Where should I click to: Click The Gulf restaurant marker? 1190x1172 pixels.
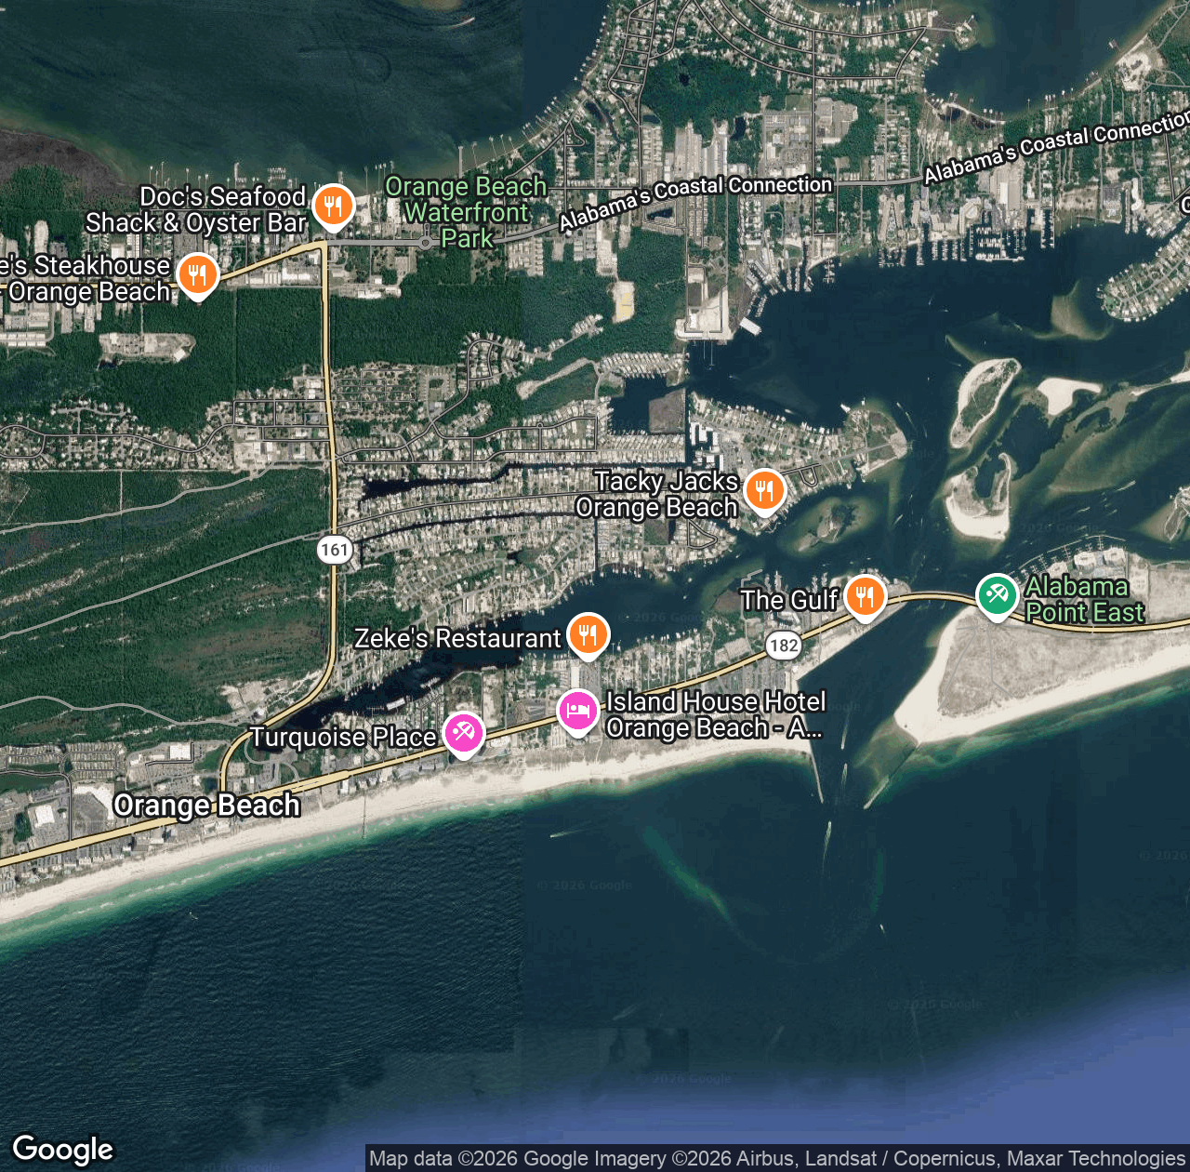click(x=865, y=597)
